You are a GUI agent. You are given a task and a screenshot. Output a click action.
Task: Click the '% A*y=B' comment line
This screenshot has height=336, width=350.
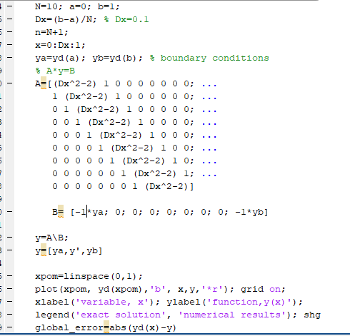point(55,71)
